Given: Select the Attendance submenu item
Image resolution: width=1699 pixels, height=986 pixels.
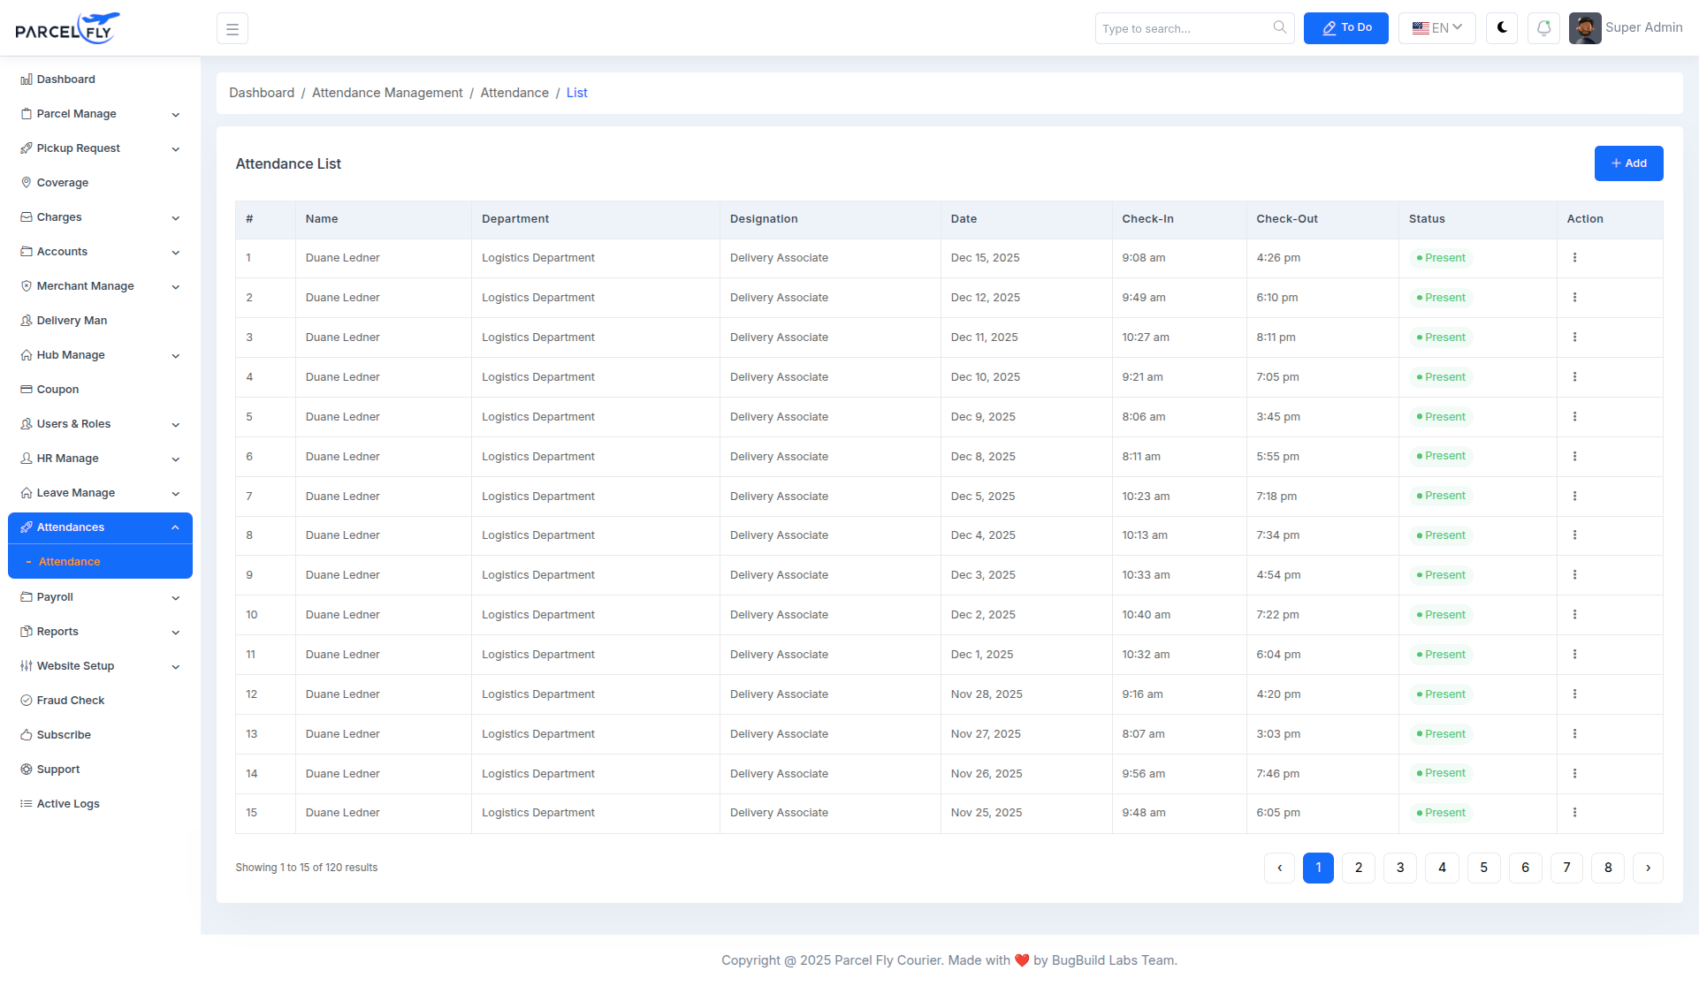Looking at the screenshot, I should click(x=70, y=562).
